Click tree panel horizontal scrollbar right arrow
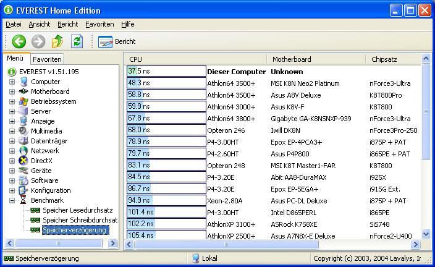 112,244
